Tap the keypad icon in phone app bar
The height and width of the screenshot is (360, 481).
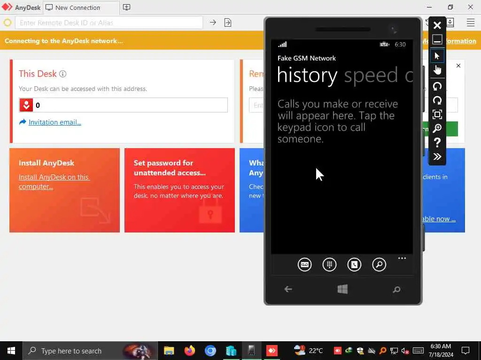(329, 264)
